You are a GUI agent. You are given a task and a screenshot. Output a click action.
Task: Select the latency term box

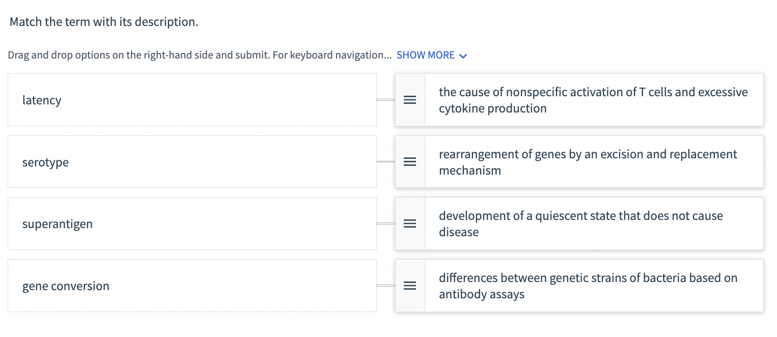tap(192, 100)
